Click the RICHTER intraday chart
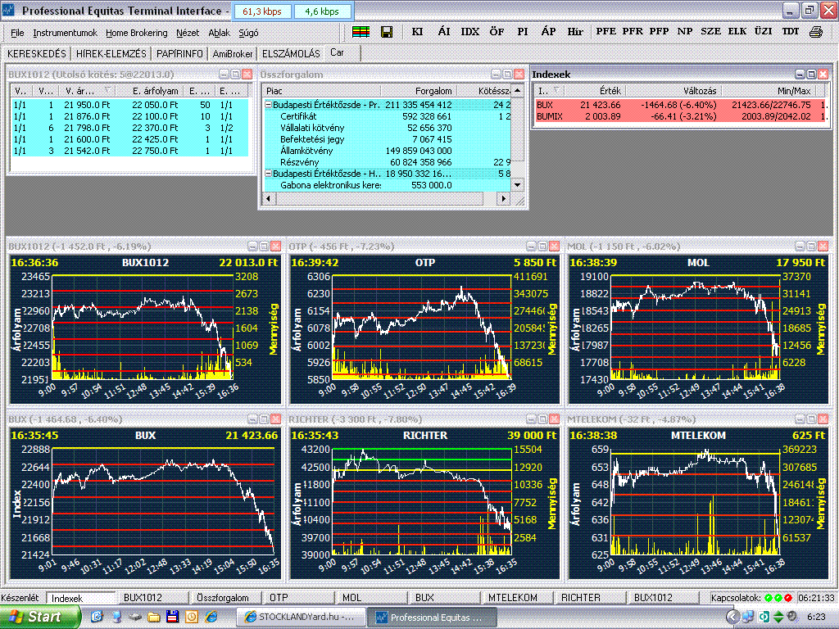 (424, 503)
